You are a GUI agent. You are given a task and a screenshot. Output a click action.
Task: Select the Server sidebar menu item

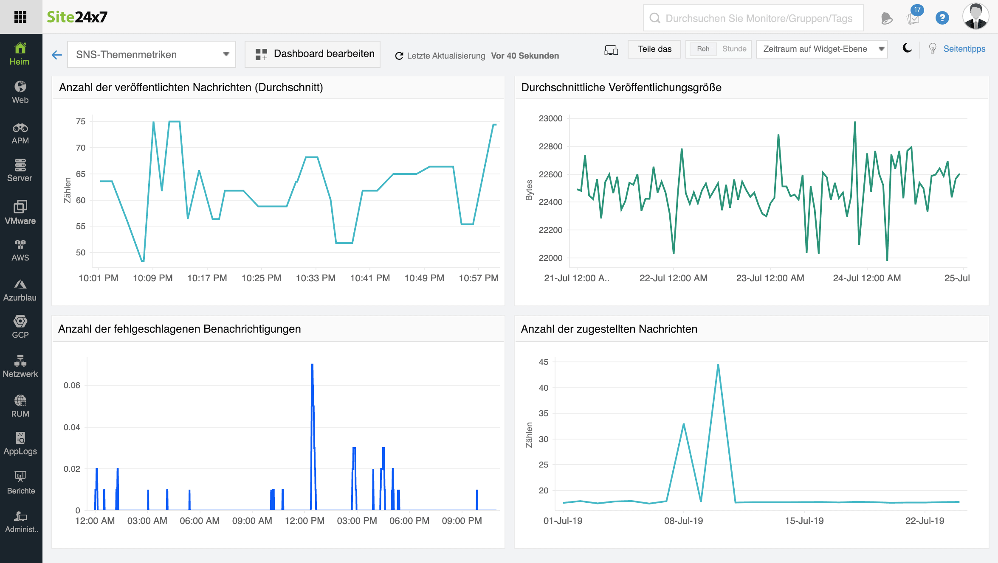[20, 170]
